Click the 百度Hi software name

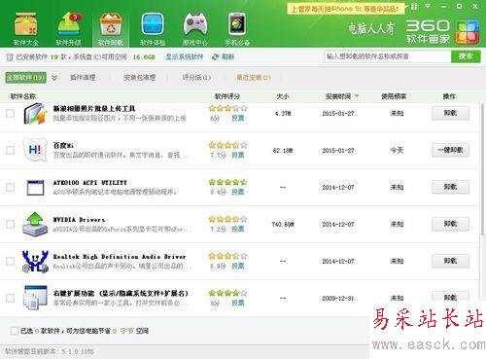[x=63, y=146]
